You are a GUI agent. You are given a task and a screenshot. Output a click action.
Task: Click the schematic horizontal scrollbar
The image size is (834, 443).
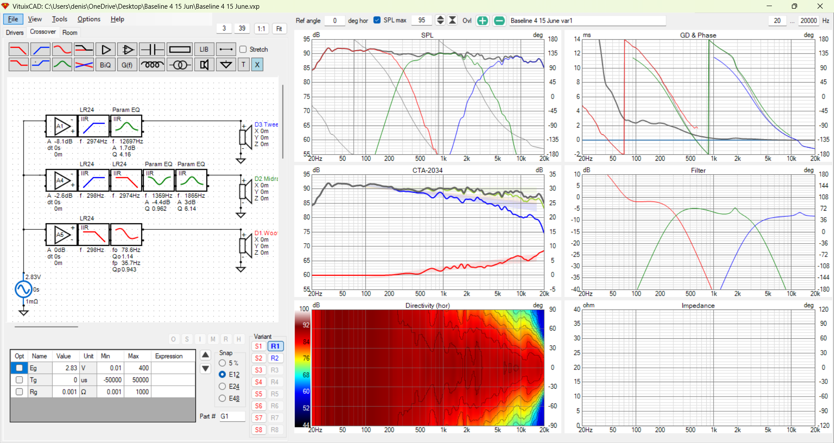[46, 327]
